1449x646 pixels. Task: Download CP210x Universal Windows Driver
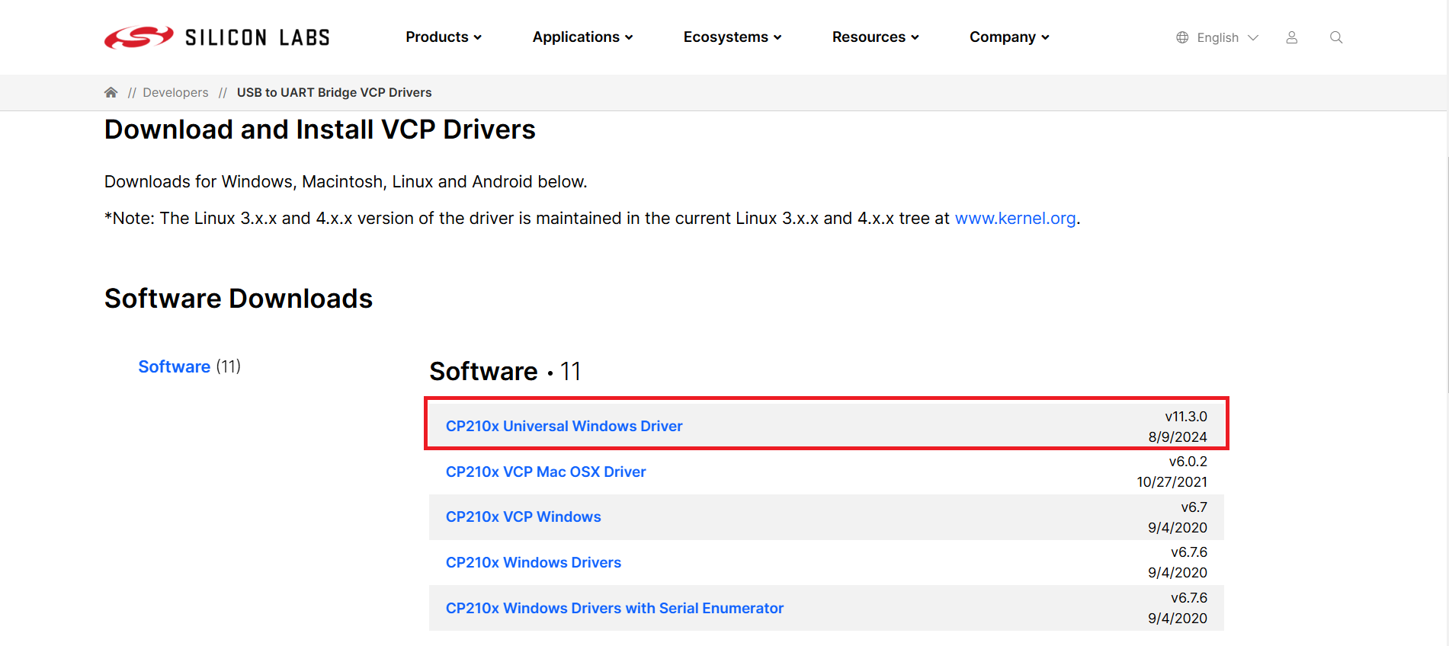pyautogui.click(x=564, y=426)
